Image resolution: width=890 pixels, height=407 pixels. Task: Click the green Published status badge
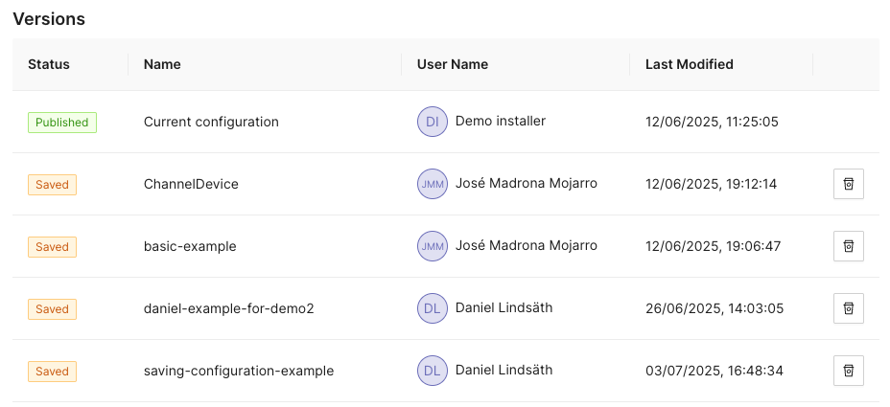click(62, 123)
